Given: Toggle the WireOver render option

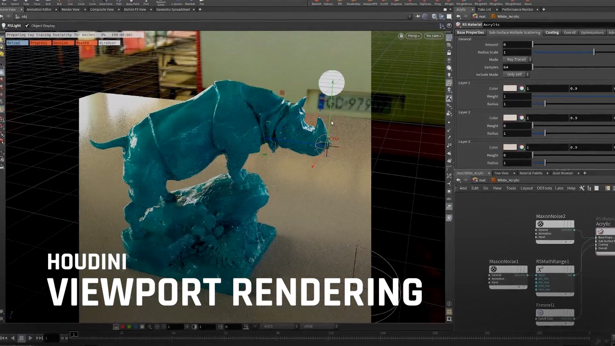Looking at the screenshot, I should 109,43.
